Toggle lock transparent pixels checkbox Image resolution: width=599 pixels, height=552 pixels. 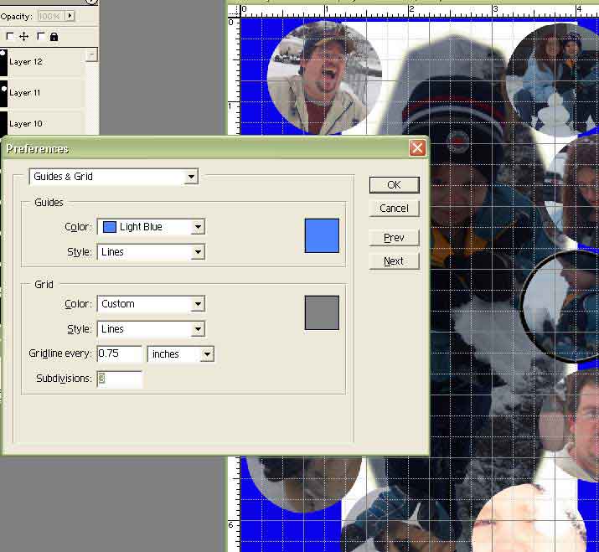pyautogui.click(x=10, y=36)
